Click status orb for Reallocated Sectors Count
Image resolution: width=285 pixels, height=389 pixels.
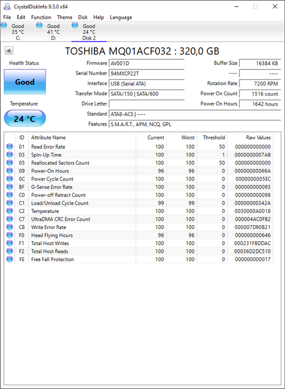point(9,163)
